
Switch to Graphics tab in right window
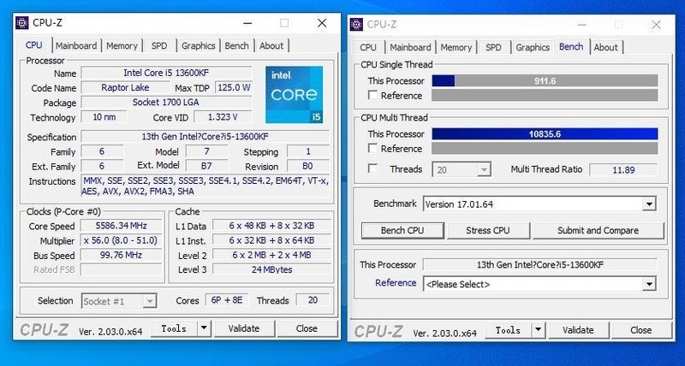pyautogui.click(x=533, y=48)
